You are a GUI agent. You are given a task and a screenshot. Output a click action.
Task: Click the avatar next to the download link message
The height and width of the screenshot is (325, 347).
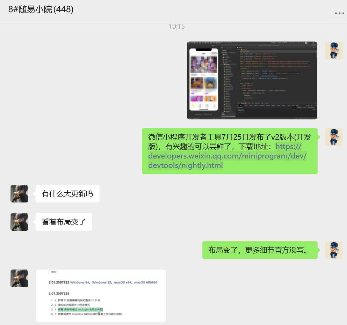pyautogui.click(x=333, y=137)
